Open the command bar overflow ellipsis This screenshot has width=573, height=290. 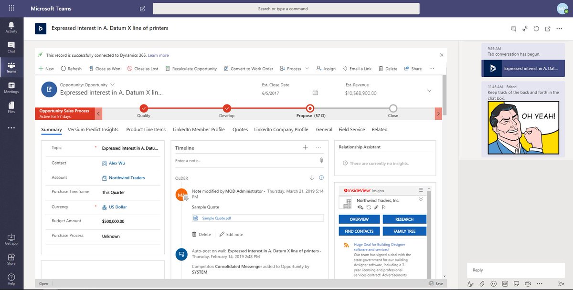coord(432,69)
